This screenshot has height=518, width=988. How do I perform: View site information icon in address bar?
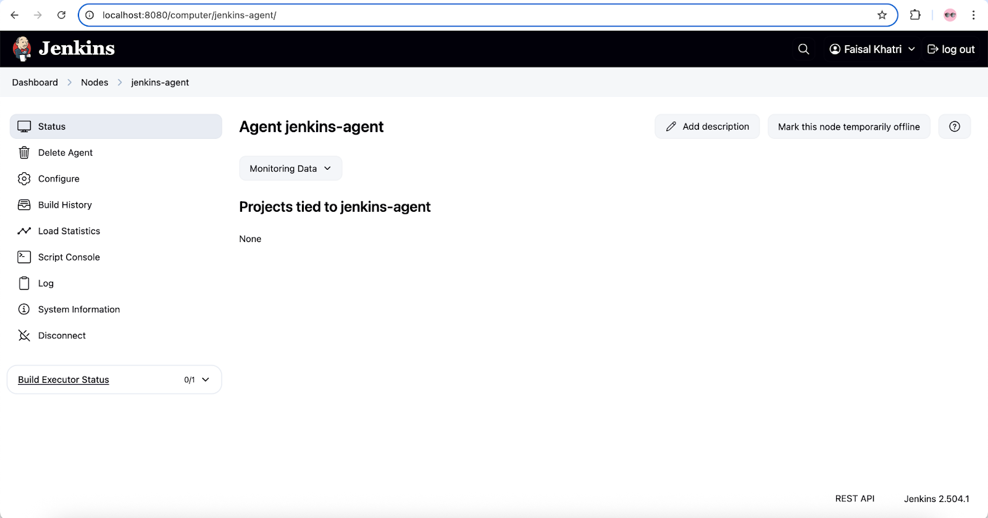tap(90, 15)
